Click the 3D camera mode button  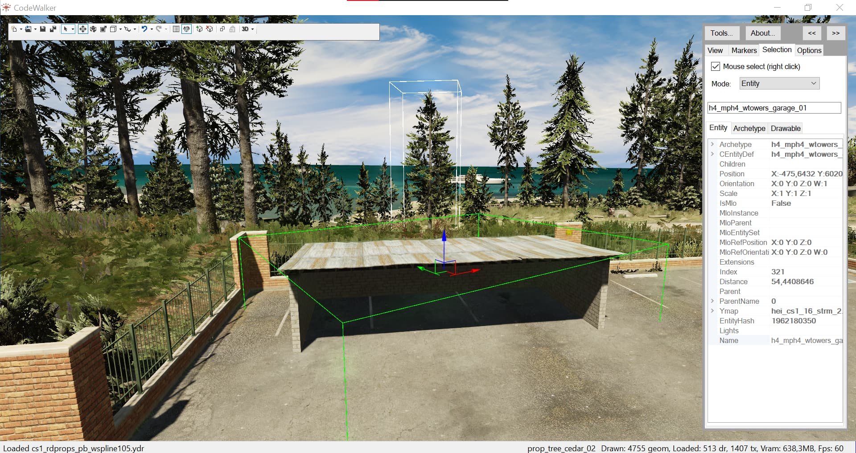pos(245,29)
